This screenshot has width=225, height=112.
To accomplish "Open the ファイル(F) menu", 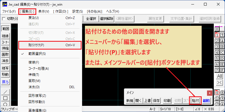I will click(9, 11).
